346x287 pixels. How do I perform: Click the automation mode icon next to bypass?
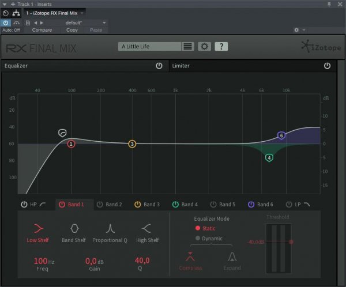pyautogui.click(x=16, y=22)
